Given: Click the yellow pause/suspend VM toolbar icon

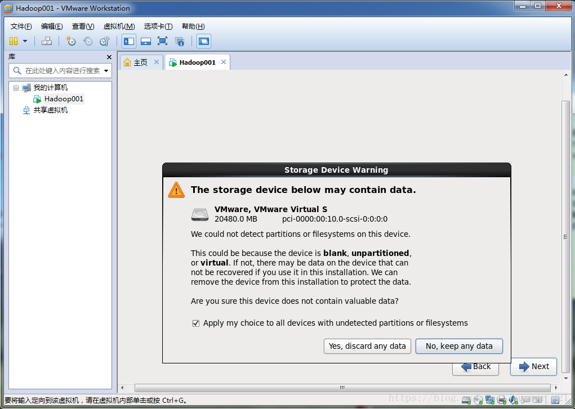Looking at the screenshot, I should tap(14, 41).
